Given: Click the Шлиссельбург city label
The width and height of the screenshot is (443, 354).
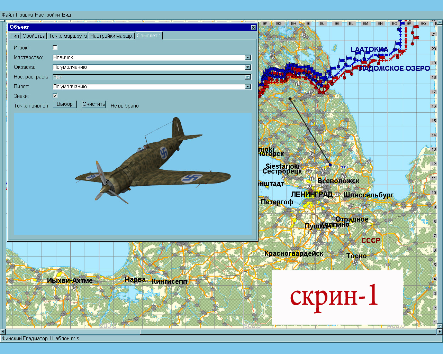Looking at the screenshot, I should click(x=368, y=195).
